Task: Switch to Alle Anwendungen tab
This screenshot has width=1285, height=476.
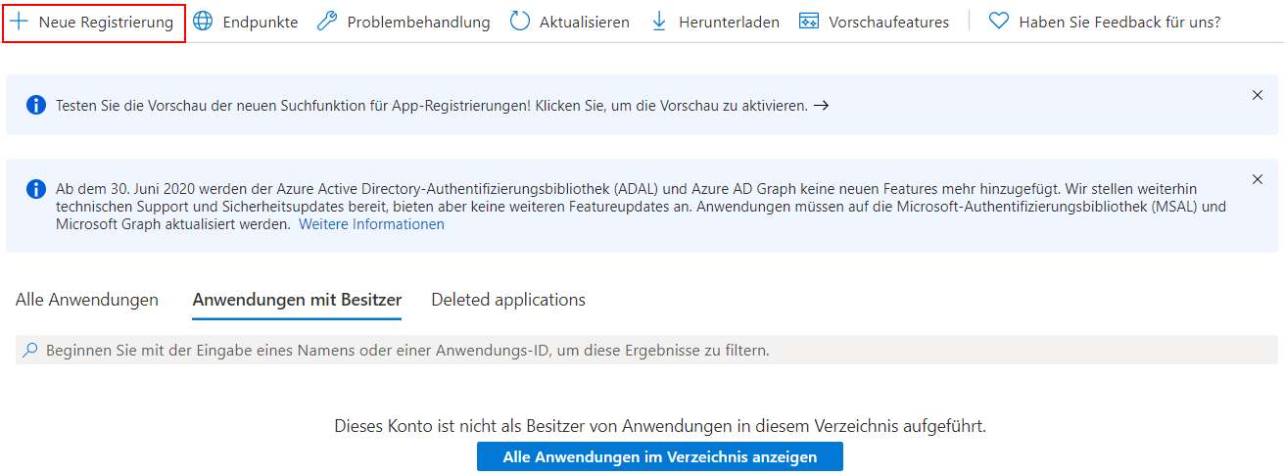Action: coord(87,300)
